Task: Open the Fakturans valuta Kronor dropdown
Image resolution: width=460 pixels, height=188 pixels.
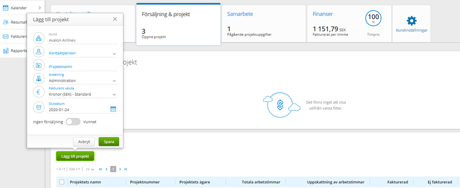Action: pos(114,95)
